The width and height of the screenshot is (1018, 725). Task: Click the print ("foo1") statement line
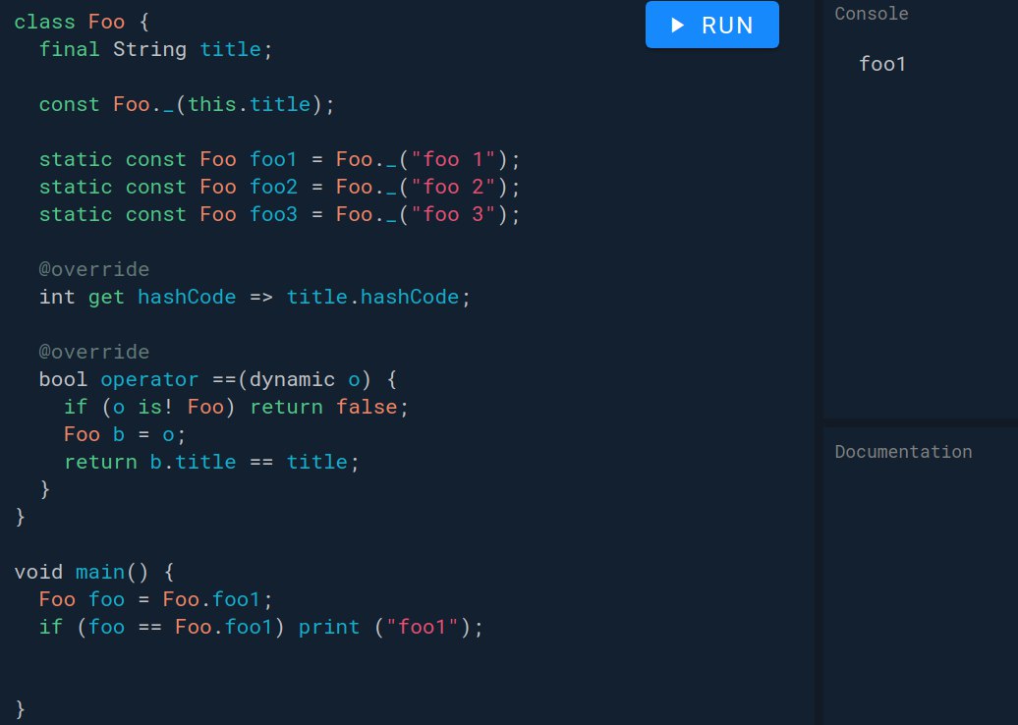261,627
